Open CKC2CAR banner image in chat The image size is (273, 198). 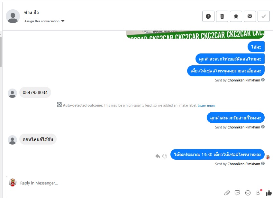[195, 34]
